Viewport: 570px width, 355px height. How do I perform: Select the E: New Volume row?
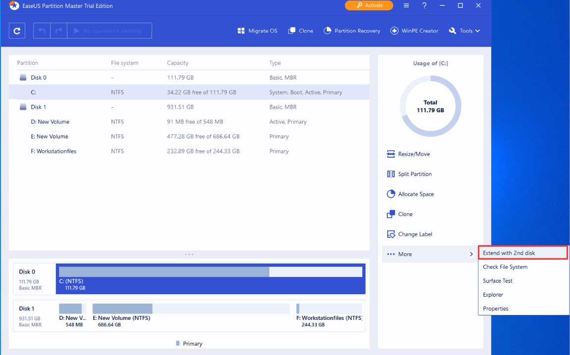(50, 136)
